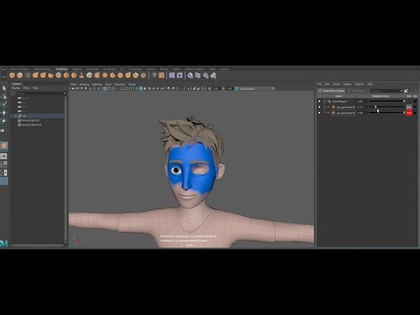Toggle visibility checkbox for blendShape1 row

[x=319, y=101]
